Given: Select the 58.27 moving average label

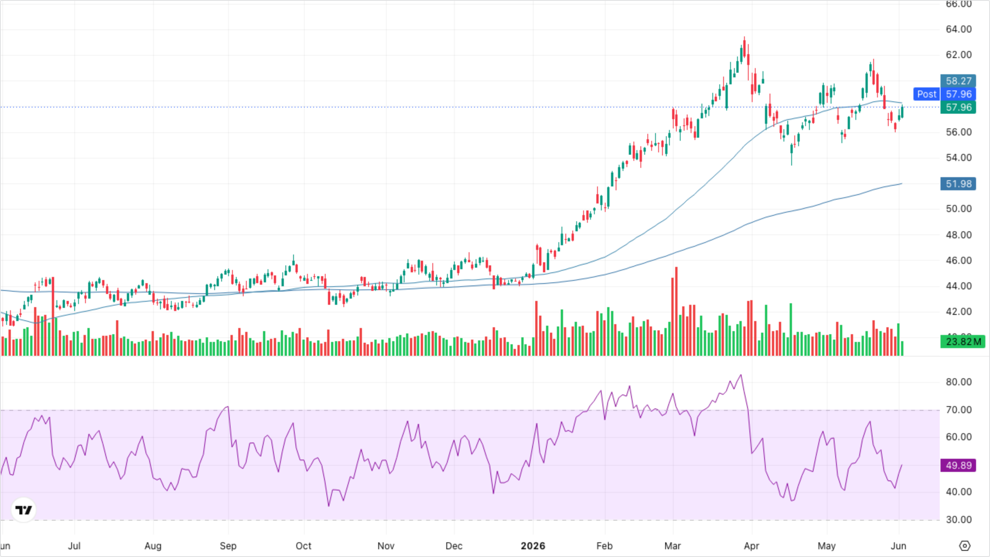Looking at the screenshot, I should pyautogui.click(x=958, y=81).
